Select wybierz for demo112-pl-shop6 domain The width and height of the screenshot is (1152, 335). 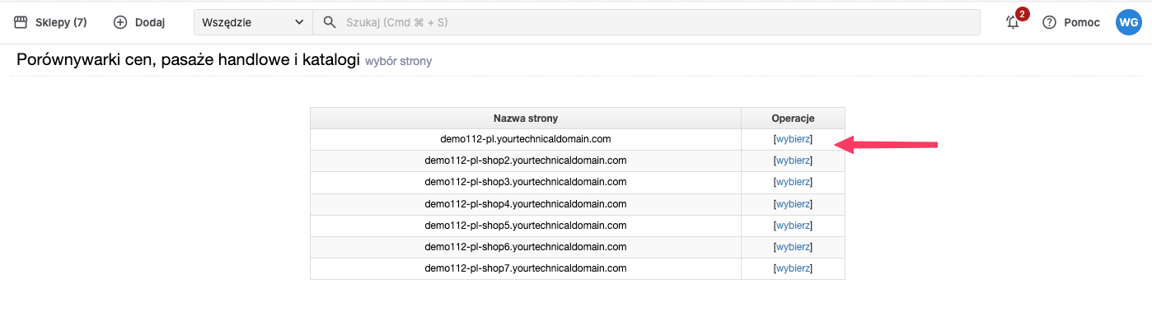pos(794,247)
